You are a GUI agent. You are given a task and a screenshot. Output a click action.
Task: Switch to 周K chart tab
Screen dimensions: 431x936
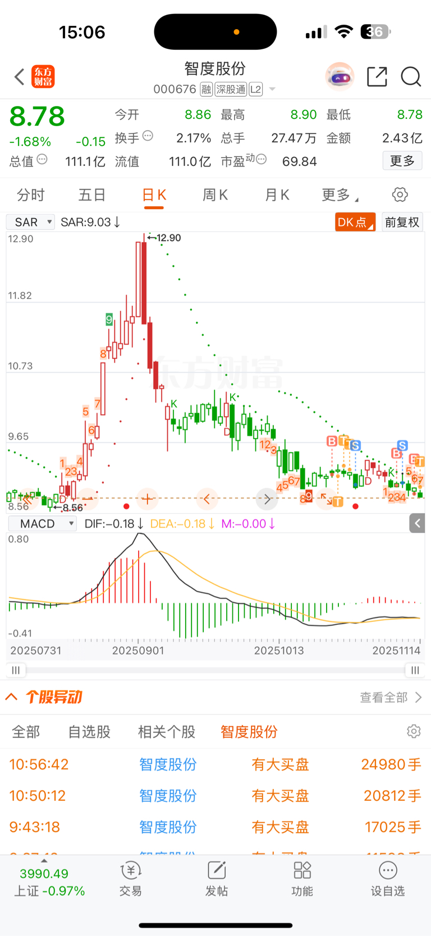[215, 195]
